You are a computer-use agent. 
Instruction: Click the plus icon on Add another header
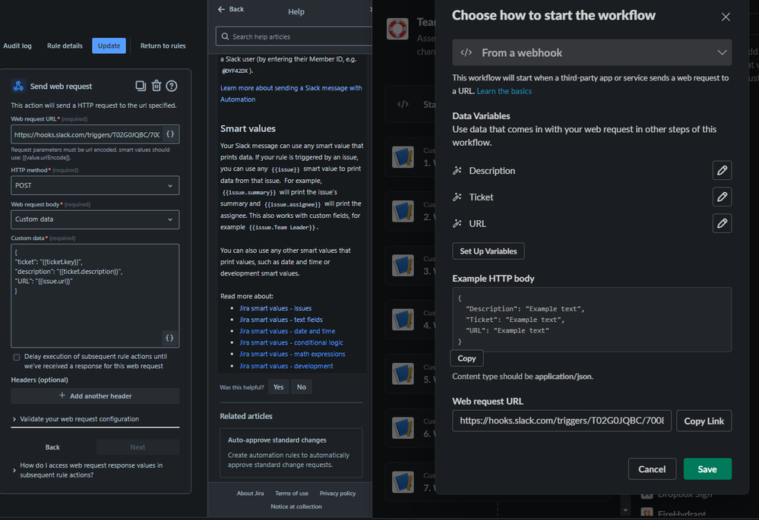(x=62, y=396)
